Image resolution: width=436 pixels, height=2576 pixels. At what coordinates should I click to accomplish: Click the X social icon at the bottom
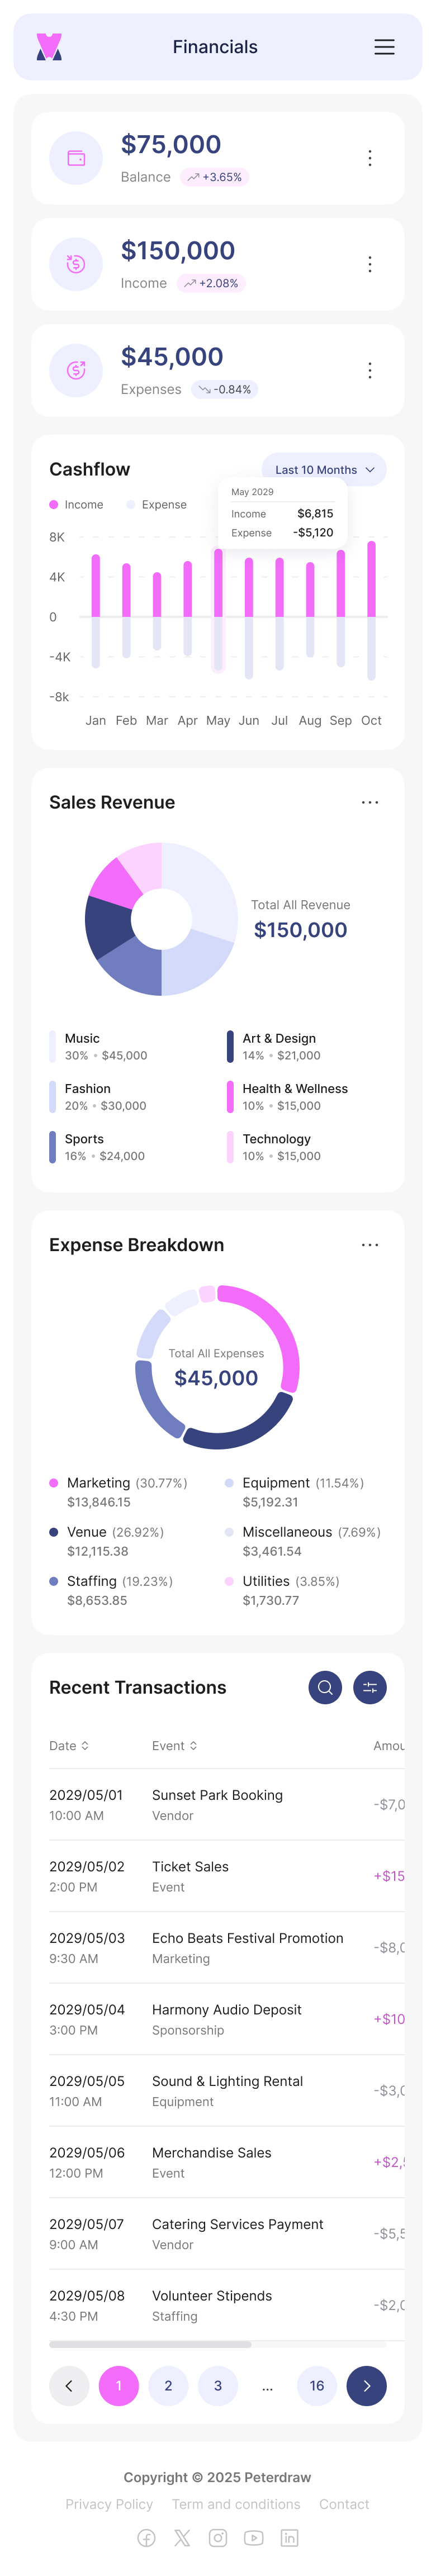[182, 2537]
